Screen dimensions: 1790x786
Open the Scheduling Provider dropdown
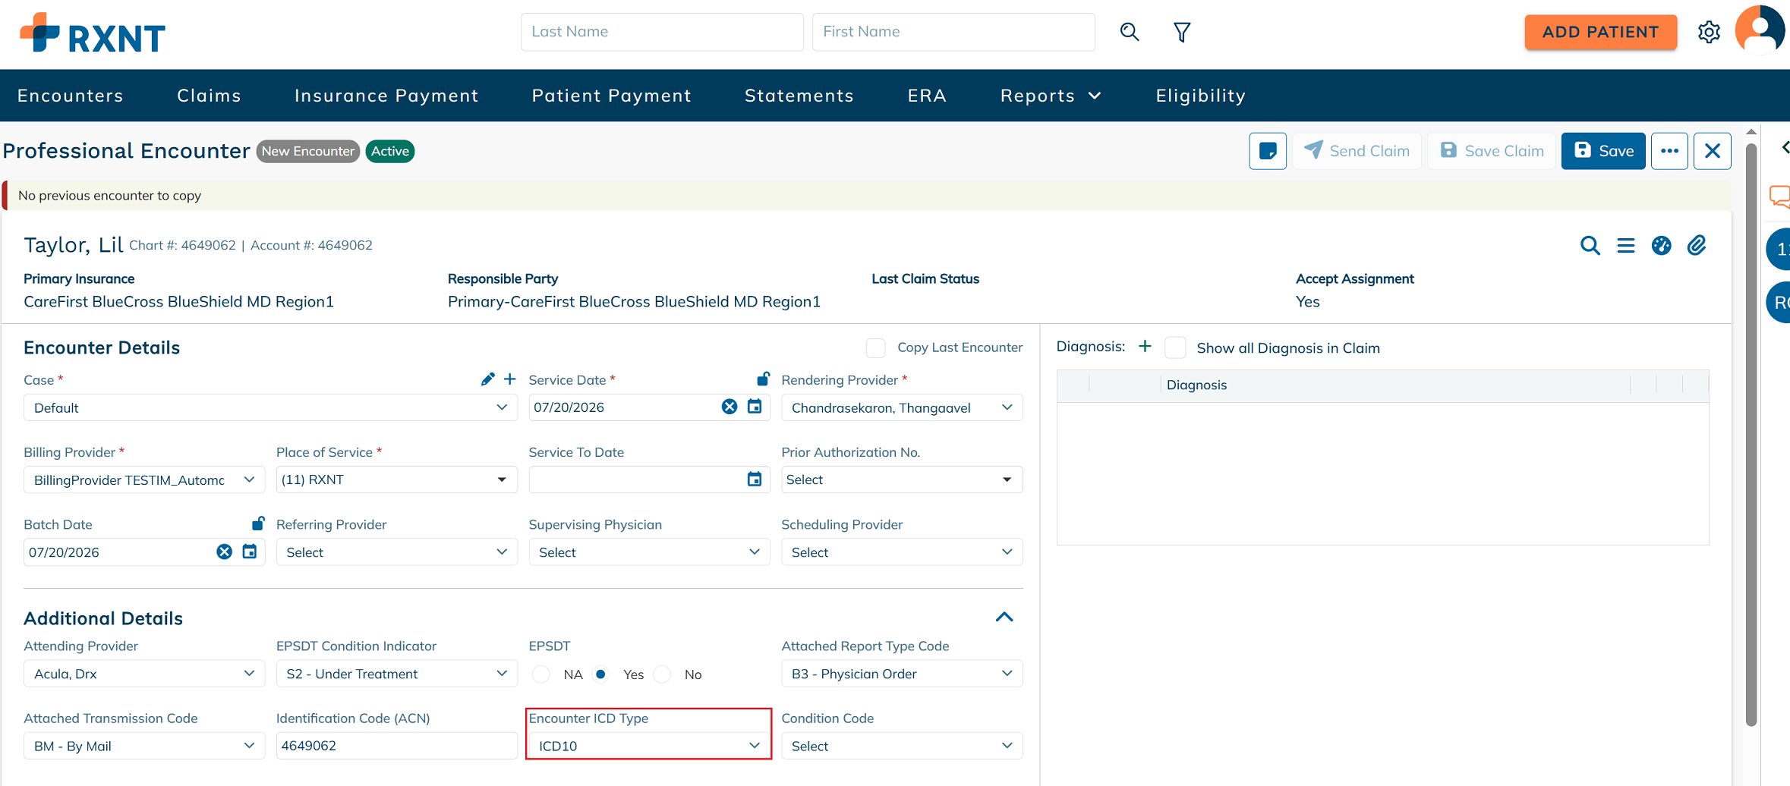pos(902,552)
